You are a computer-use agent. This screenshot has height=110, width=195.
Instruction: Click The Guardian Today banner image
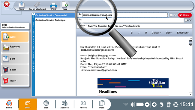133,83
